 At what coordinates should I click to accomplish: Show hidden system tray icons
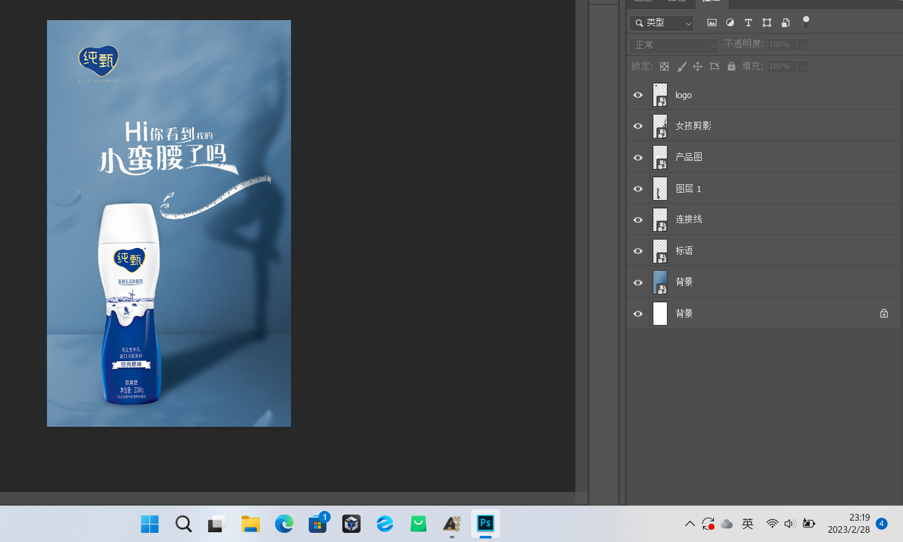(689, 524)
